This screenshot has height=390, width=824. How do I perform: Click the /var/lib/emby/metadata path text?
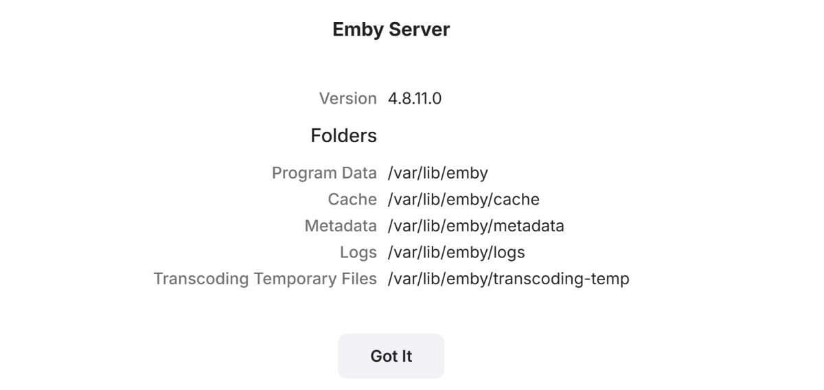[x=476, y=226]
